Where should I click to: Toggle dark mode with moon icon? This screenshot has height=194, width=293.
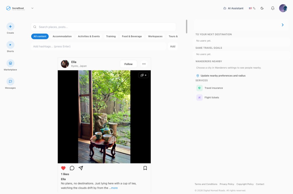[x=262, y=8]
